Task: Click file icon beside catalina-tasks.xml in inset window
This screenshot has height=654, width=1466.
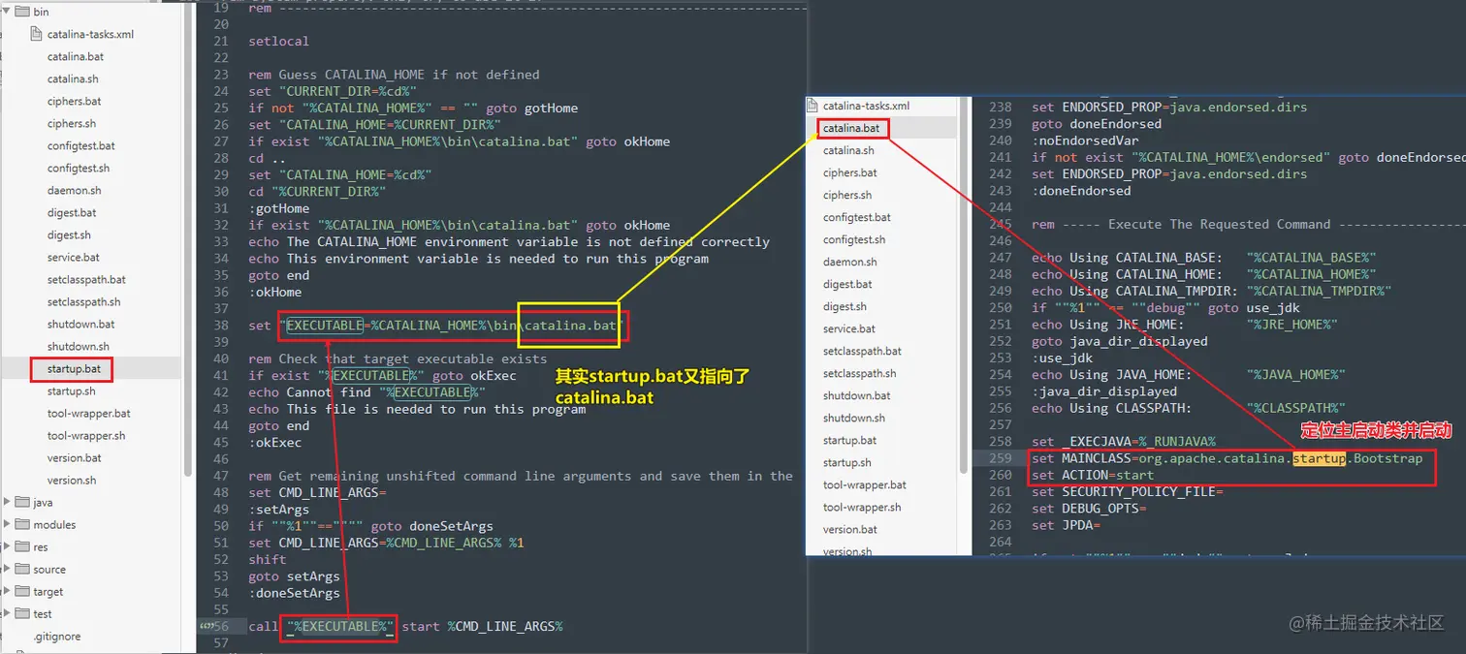Action: [814, 106]
